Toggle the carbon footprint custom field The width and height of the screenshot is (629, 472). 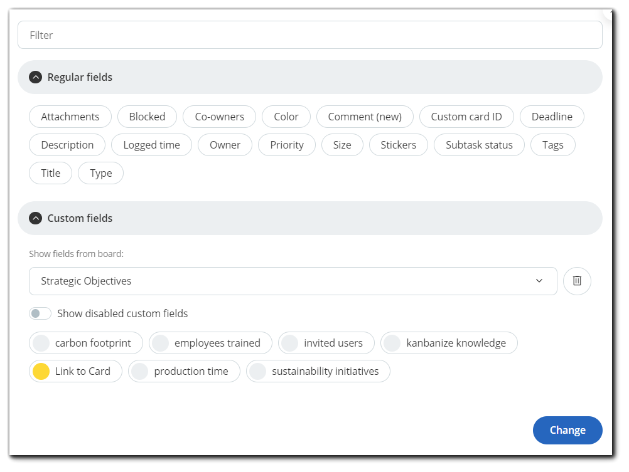click(x=85, y=343)
